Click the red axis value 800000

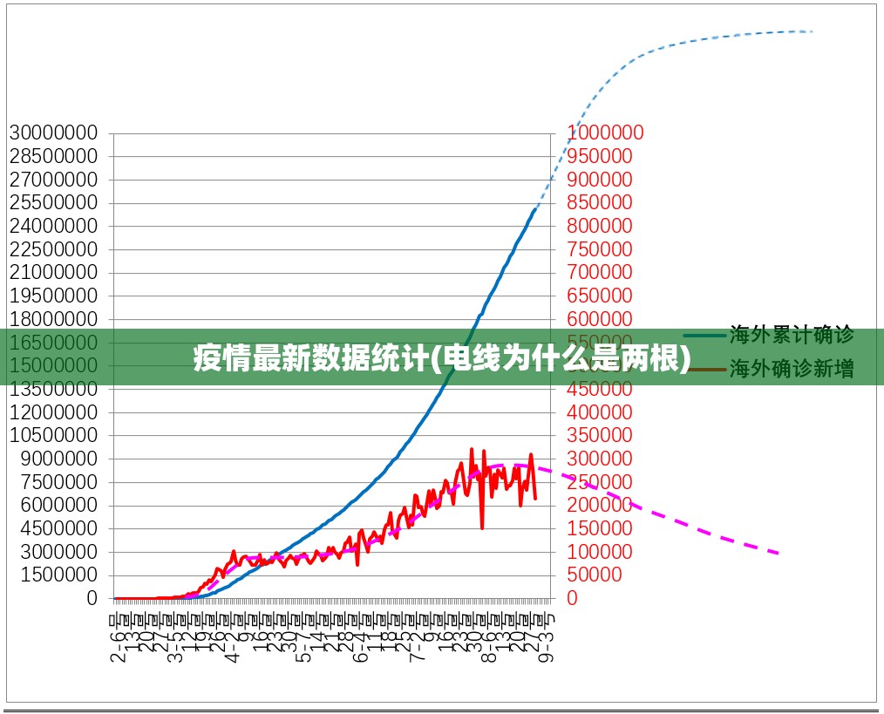coord(599,226)
